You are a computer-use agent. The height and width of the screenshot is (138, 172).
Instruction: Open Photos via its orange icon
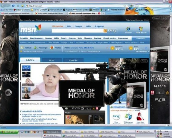pos(52,48)
